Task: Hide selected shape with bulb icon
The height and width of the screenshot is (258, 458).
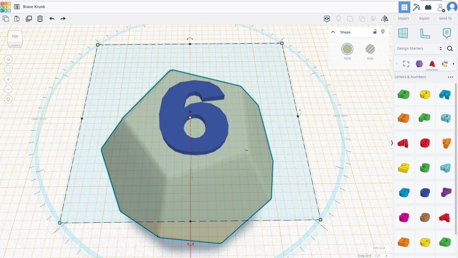Action: tap(383, 32)
